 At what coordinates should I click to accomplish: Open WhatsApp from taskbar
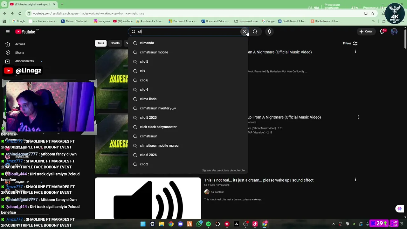click(199, 224)
